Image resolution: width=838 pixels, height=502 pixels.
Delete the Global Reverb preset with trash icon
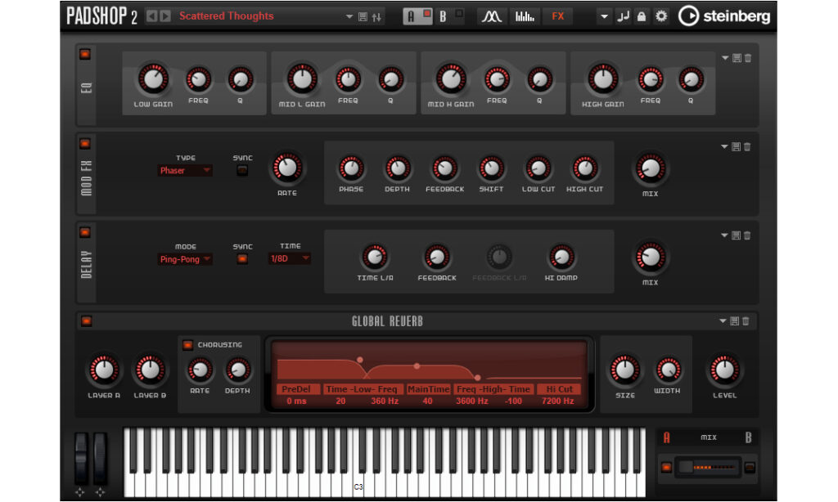(x=746, y=321)
